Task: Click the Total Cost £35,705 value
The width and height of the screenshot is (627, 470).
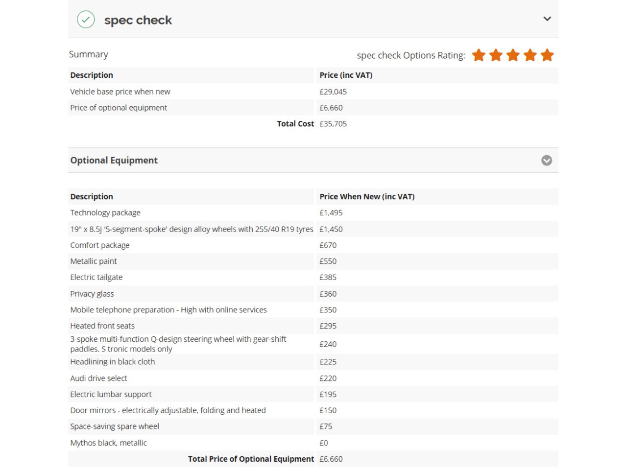Action: 333,124
